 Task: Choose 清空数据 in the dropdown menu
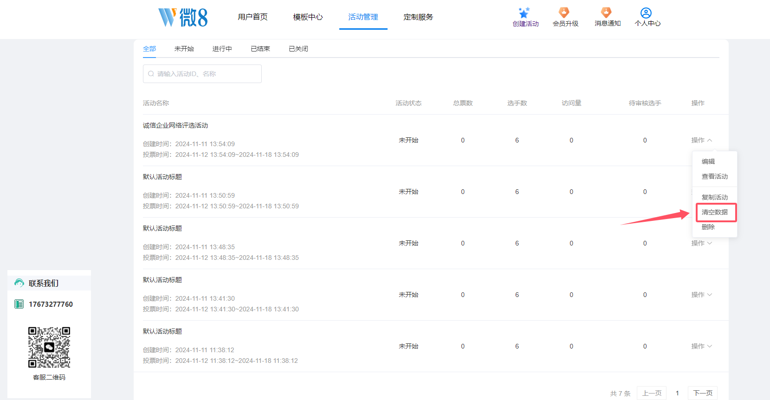[715, 212]
